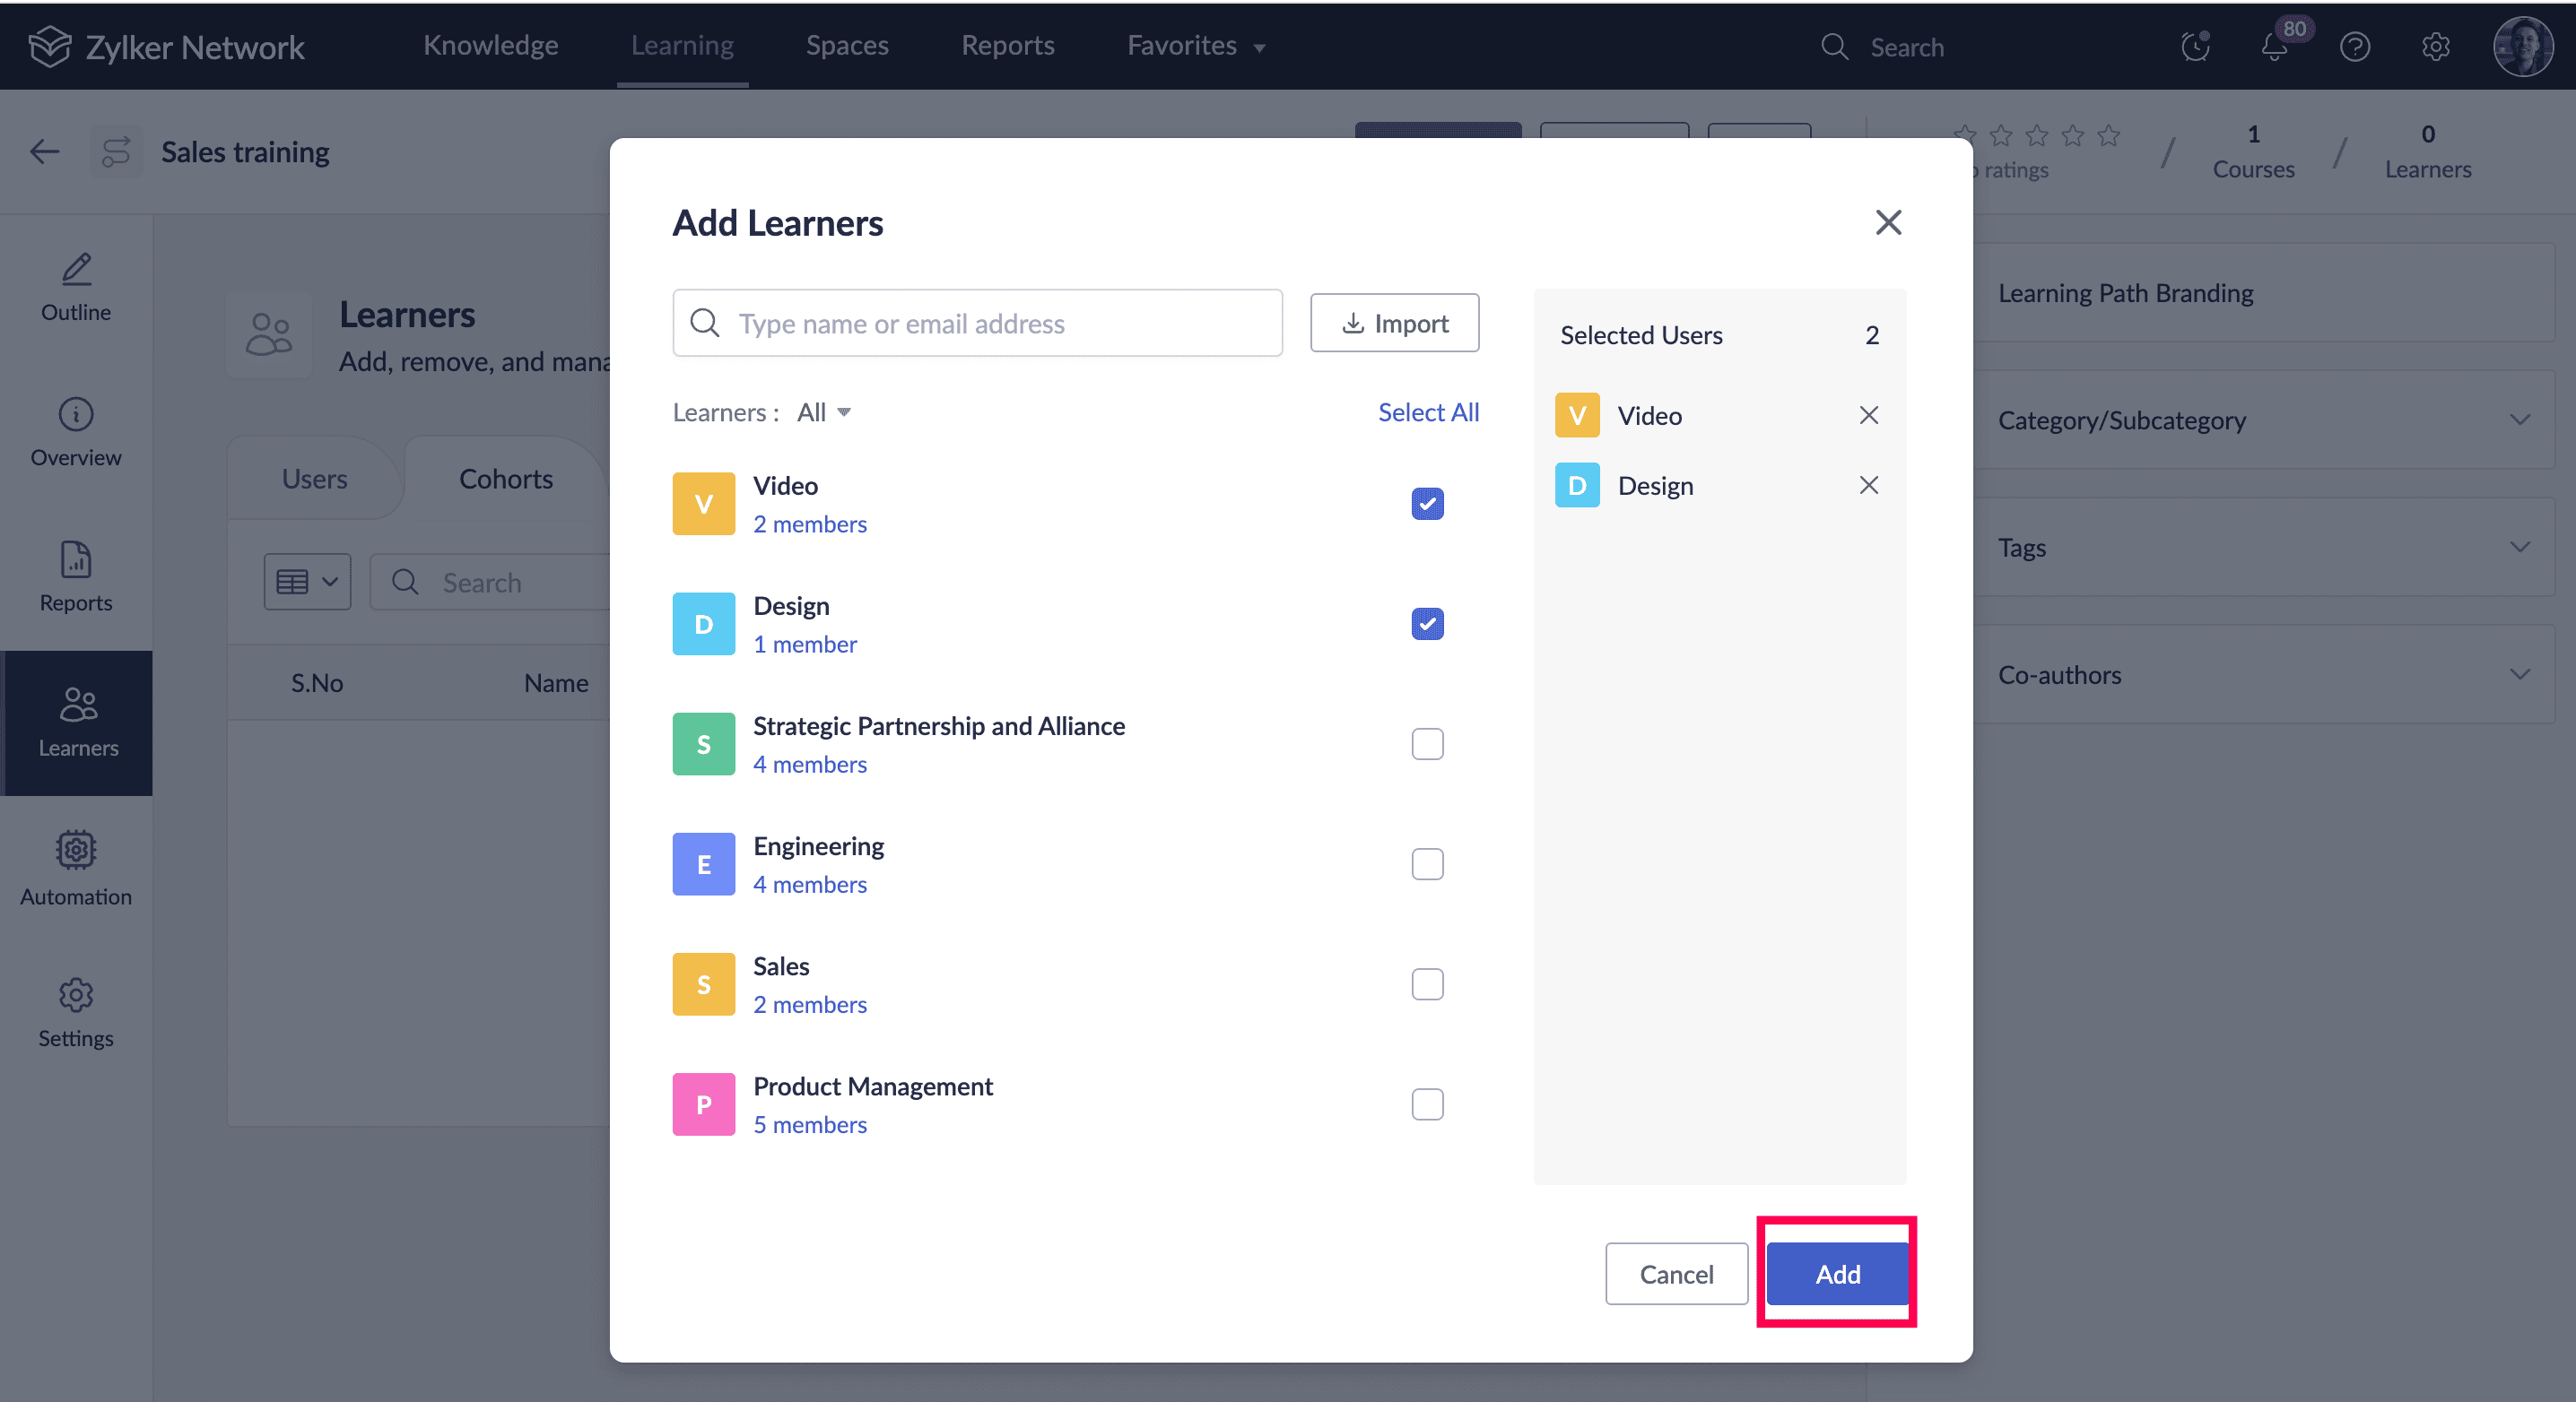This screenshot has height=1402, width=2576.
Task: Check the Product Management cohort checkbox
Action: click(x=1427, y=1104)
